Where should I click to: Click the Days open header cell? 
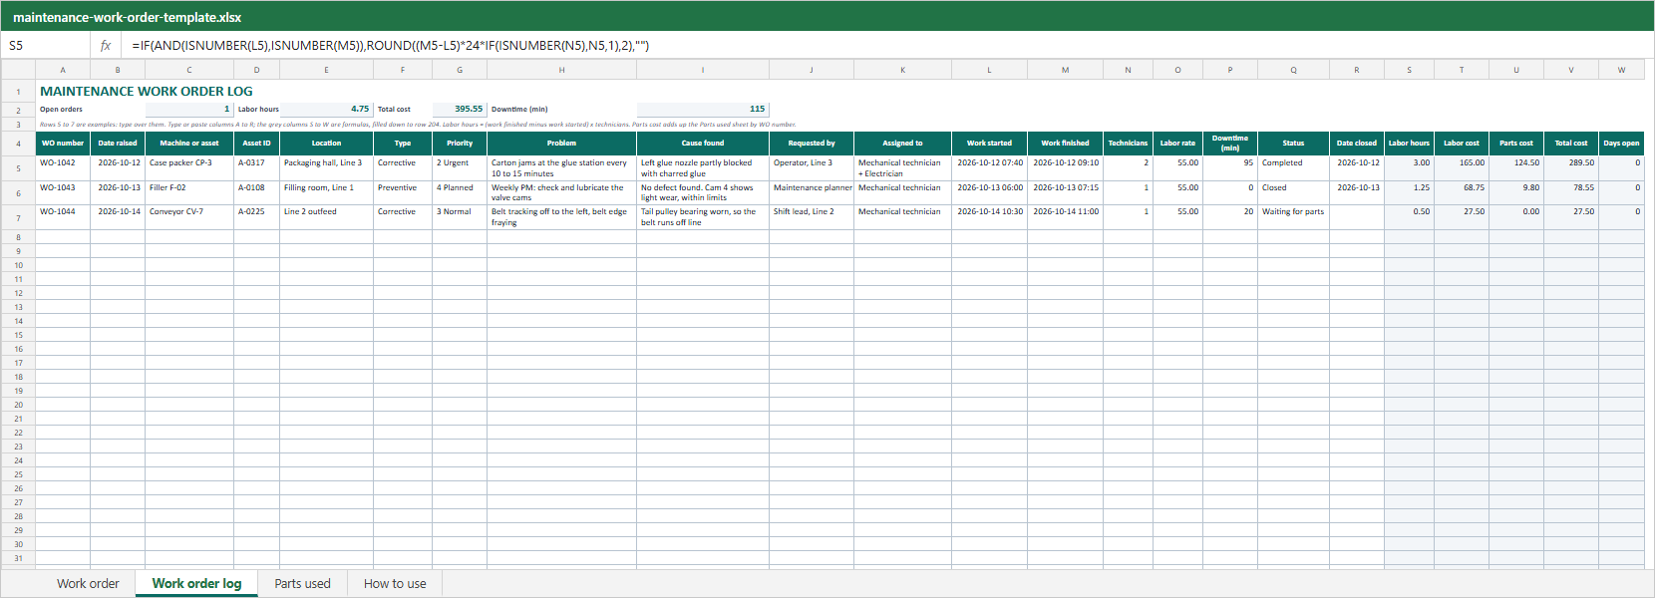point(1621,143)
